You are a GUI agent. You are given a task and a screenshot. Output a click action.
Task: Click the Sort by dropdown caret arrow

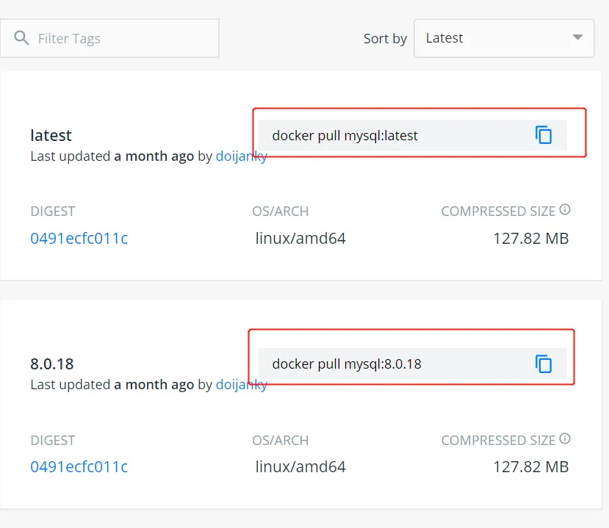577,37
